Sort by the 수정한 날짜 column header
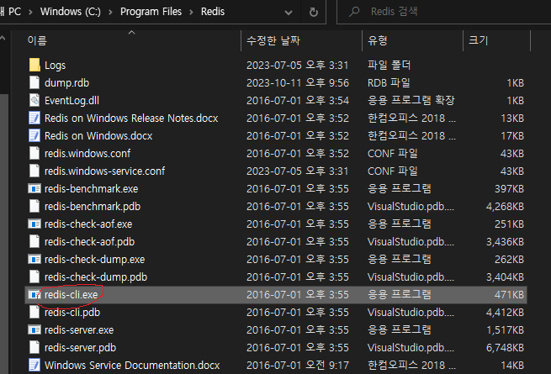 coord(273,40)
